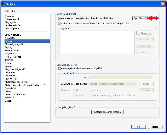Click inside the Megjelenés list box
This screenshot has height=135, width=167.
[x=98, y=42]
